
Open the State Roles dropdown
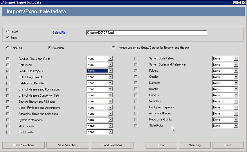click(x=225, y=126)
